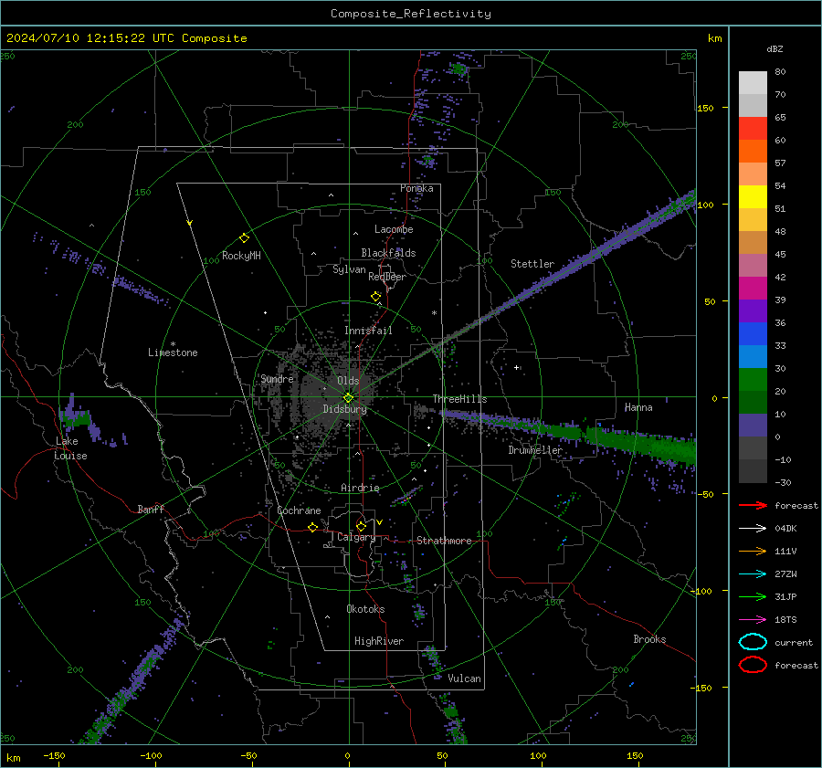The height and width of the screenshot is (768, 822).
Task: Click the yellow diamond marker near Cochrane
Action: coord(313,527)
